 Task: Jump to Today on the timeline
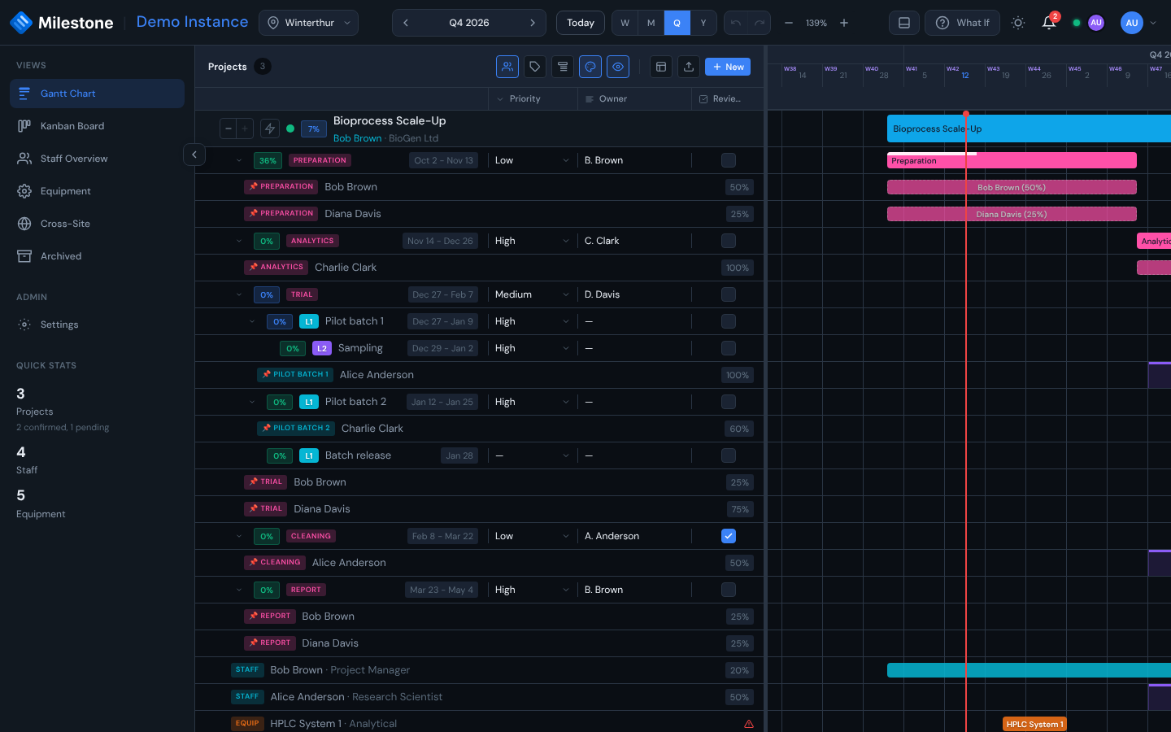(581, 23)
